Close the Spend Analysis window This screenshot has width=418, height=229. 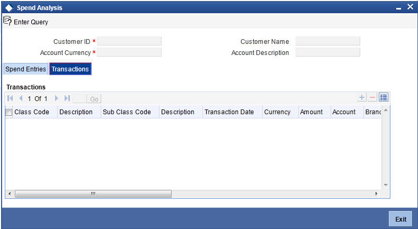coord(410,7)
